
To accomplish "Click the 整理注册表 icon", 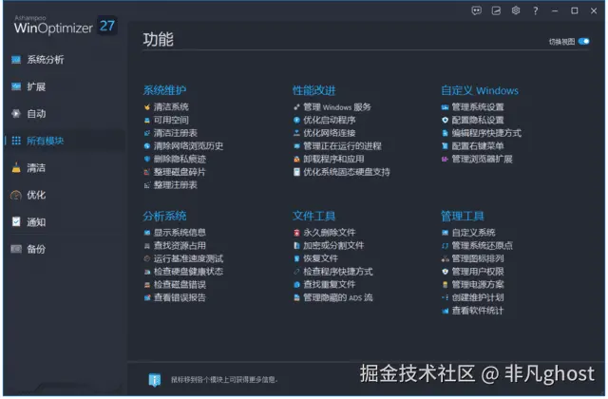I will [147, 185].
